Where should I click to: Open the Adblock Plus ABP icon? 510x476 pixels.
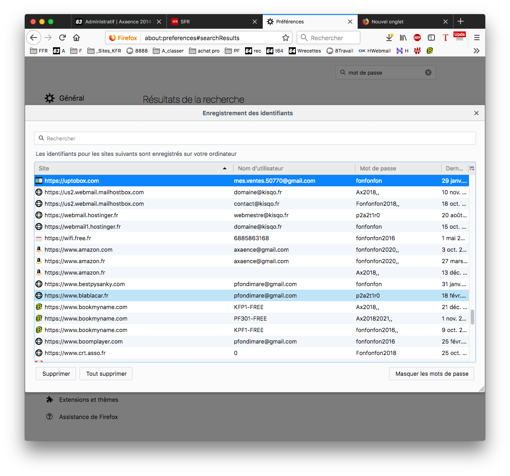point(417,38)
